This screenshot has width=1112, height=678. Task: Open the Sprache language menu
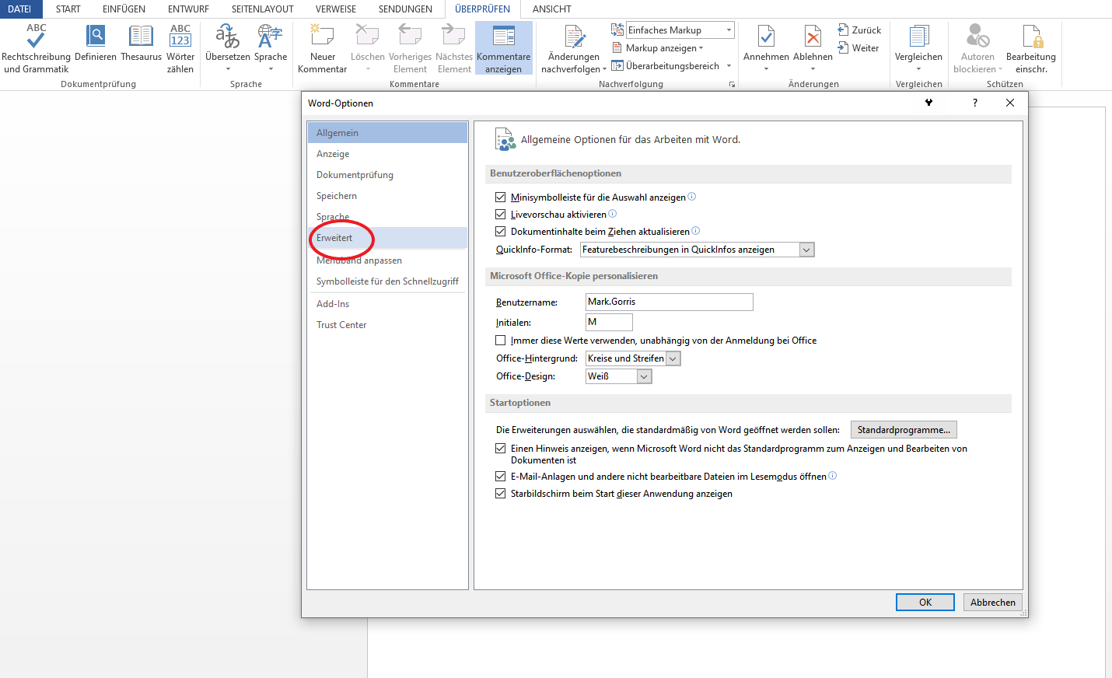pyautogui.click(x=271, y=48)
